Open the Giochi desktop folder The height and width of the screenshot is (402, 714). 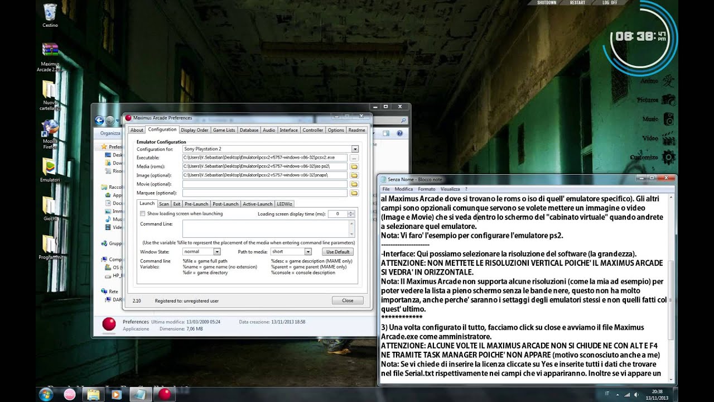tap(50, 209)
